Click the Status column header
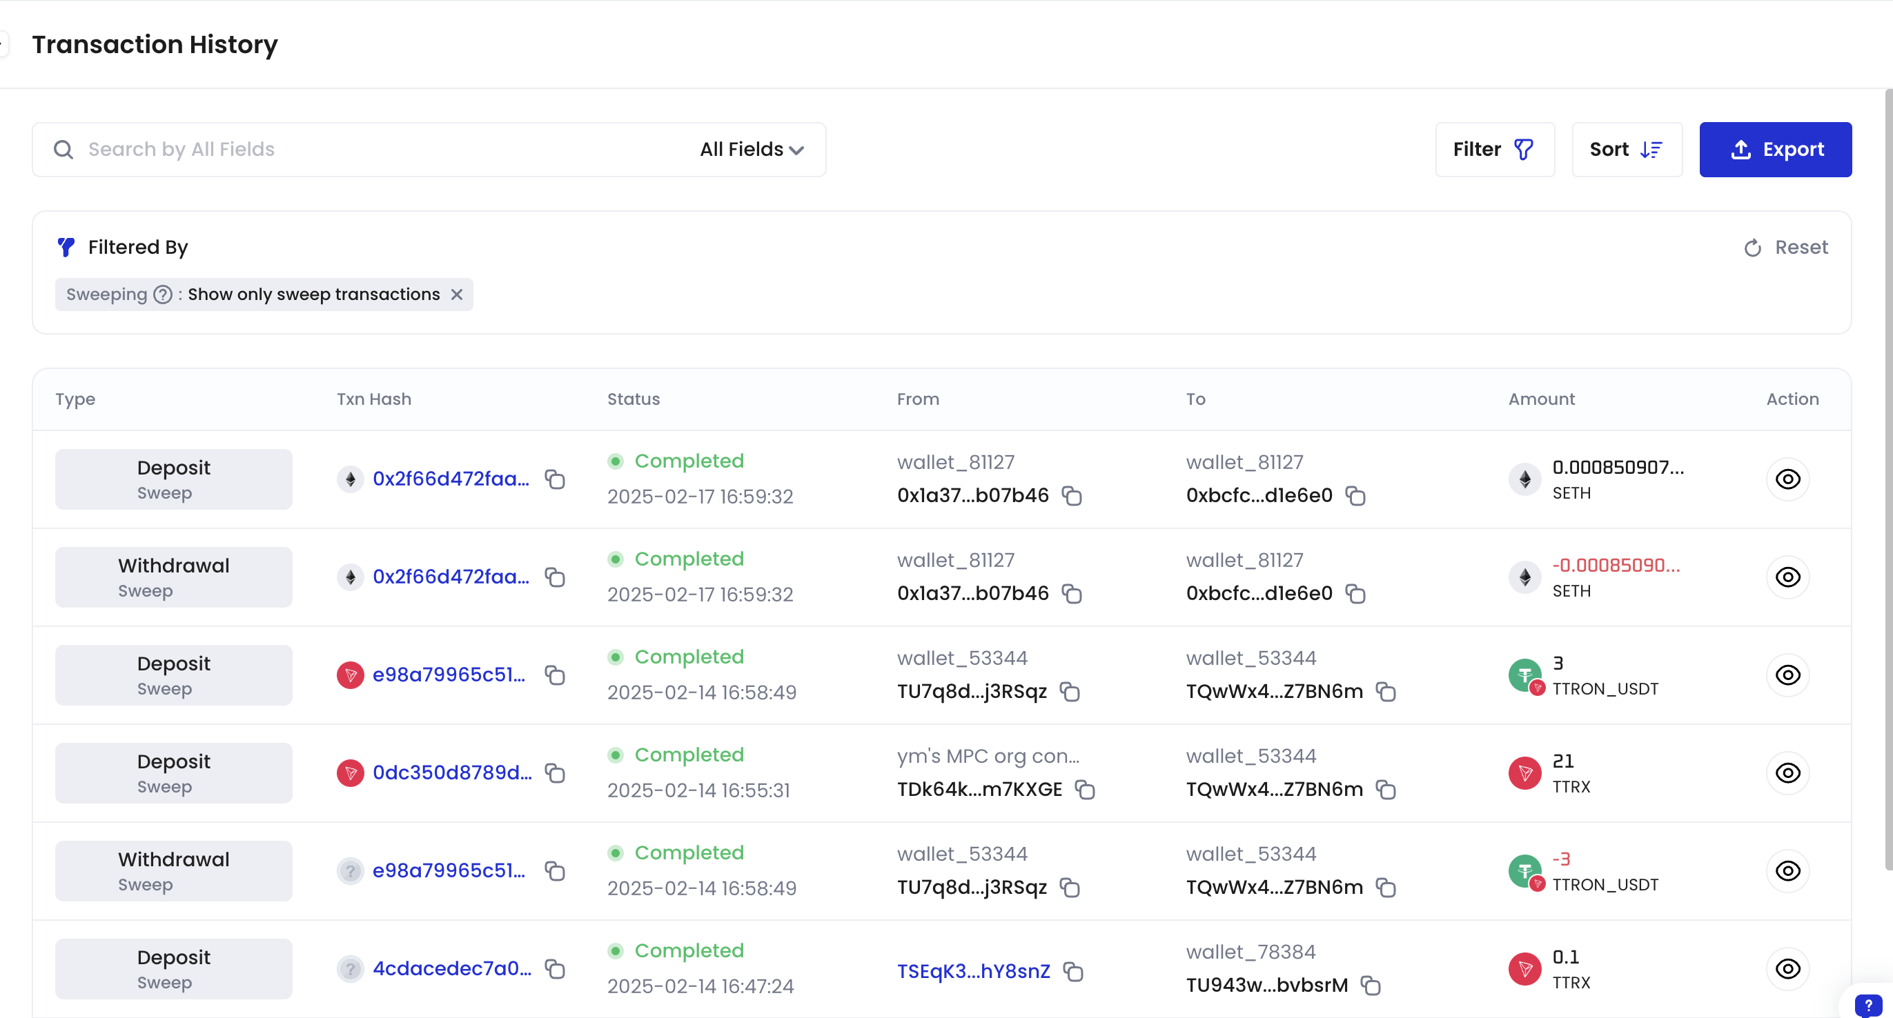This screenshot has height=1018, width=1893. point(634,399)
